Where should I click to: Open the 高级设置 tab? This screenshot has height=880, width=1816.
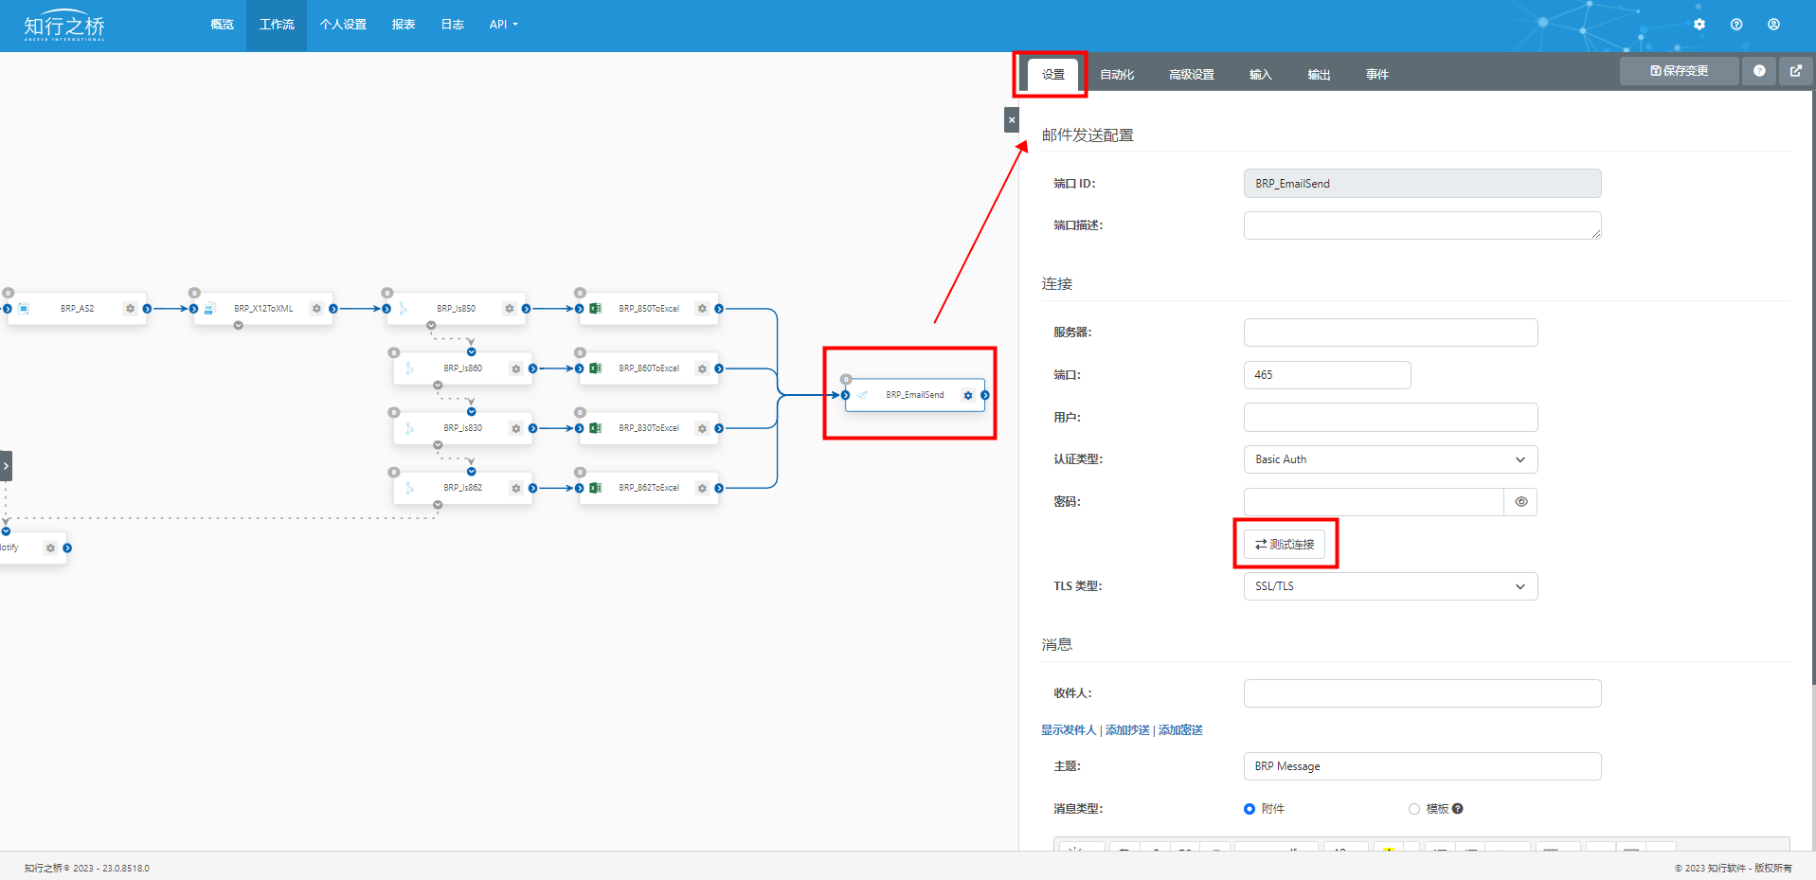1191,75
